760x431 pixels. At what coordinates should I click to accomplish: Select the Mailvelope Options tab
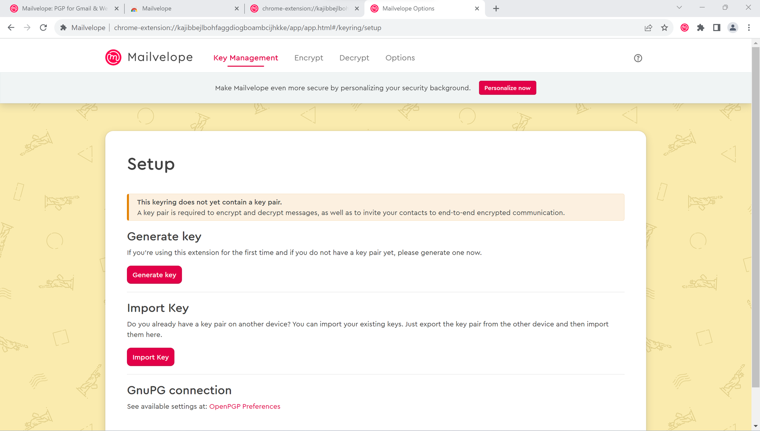click(x=424, y=8)
